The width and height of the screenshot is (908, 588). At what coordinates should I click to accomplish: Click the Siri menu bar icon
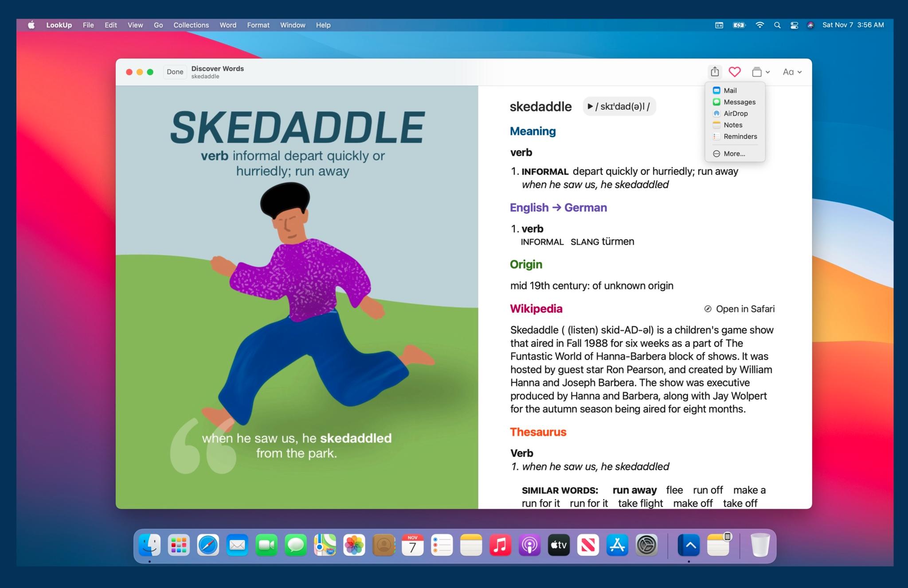[x=810, y=25]
